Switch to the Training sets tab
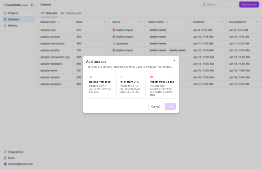 71,13
